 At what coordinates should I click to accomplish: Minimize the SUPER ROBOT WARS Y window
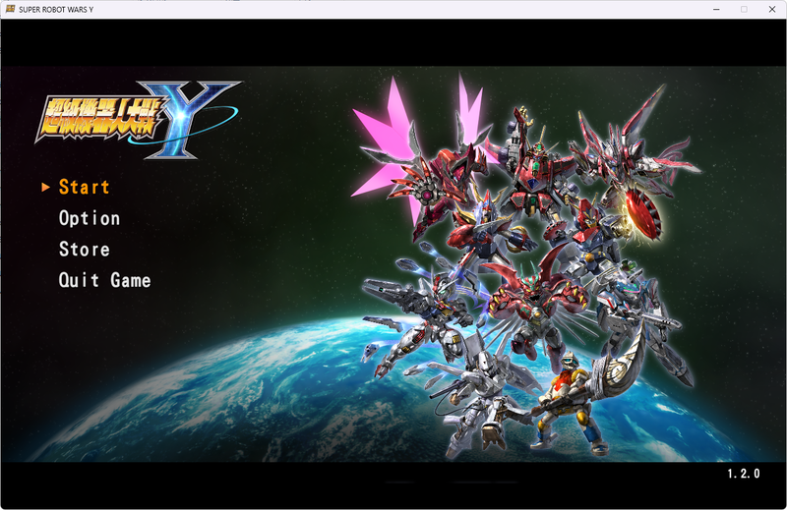tap(716, 10)
